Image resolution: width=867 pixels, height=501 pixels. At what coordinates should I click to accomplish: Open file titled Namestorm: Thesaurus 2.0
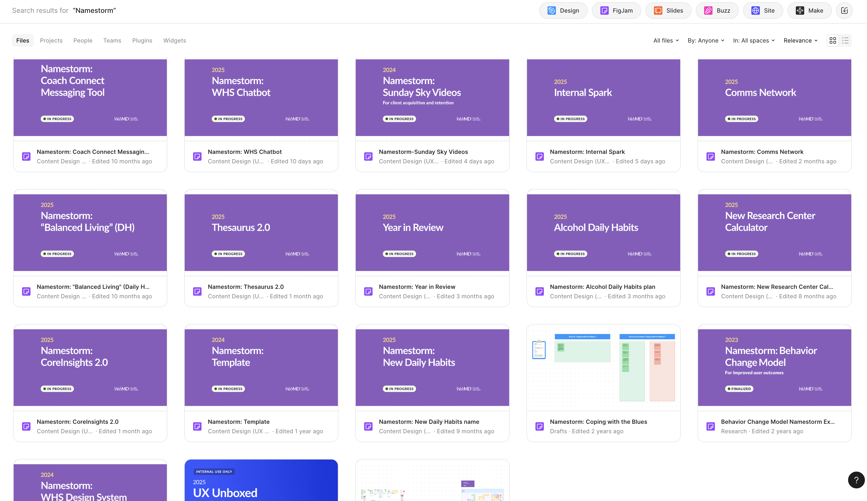pyautogui.click(x=246, y=287)
